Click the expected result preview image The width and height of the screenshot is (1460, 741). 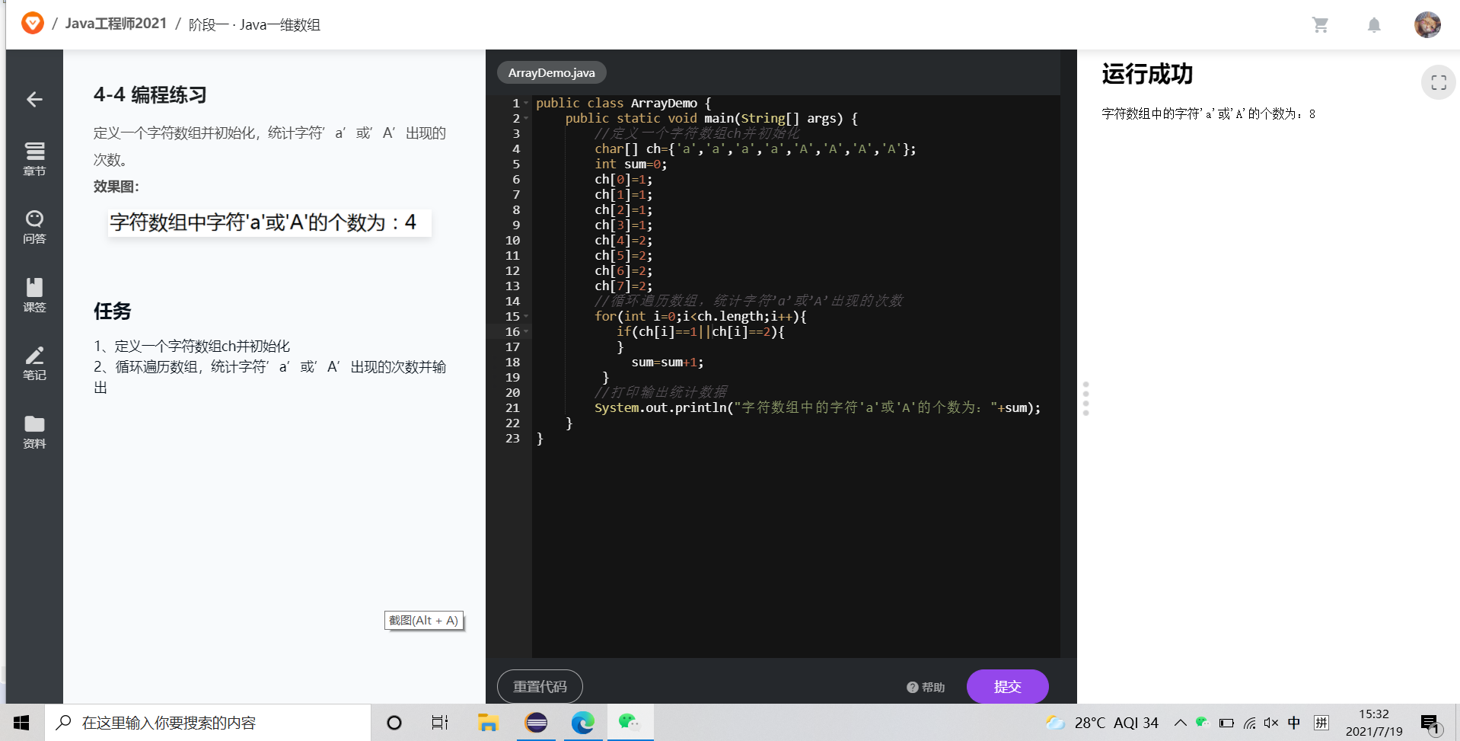(269, 223)
